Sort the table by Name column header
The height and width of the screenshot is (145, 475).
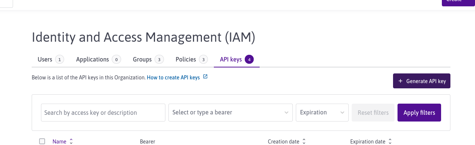(x=59, y=141)
